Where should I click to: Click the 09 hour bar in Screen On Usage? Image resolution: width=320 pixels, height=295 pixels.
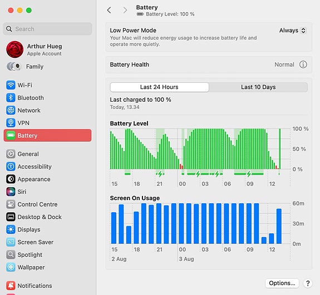click(249, 223)
